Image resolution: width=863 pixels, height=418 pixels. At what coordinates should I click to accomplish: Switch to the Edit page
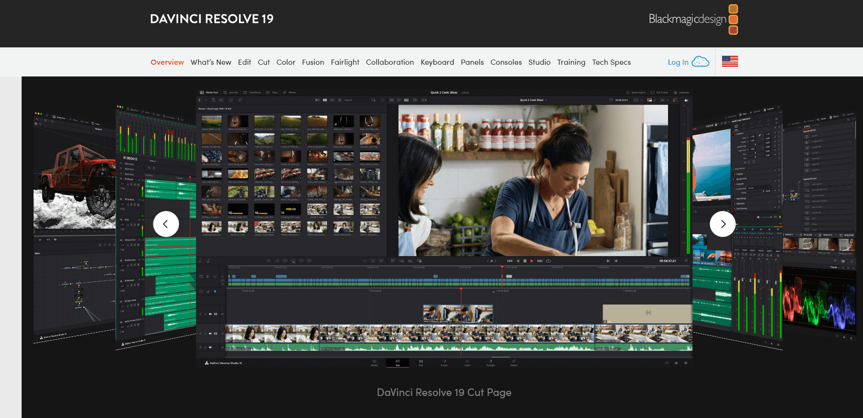coord(421,363)
